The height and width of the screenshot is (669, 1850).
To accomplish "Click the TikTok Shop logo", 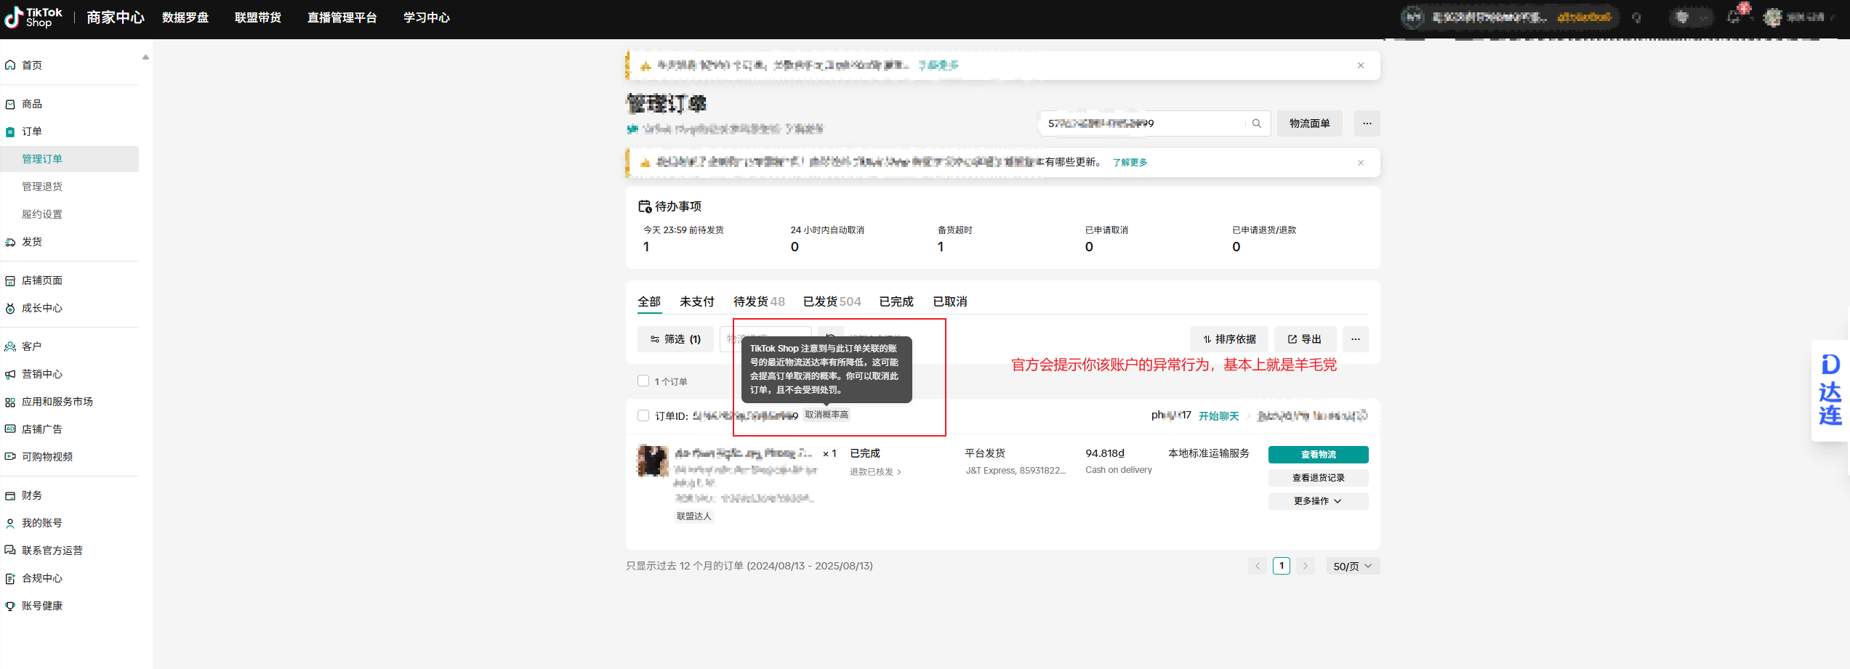I will pyautogui.click(x=33, y=17).
